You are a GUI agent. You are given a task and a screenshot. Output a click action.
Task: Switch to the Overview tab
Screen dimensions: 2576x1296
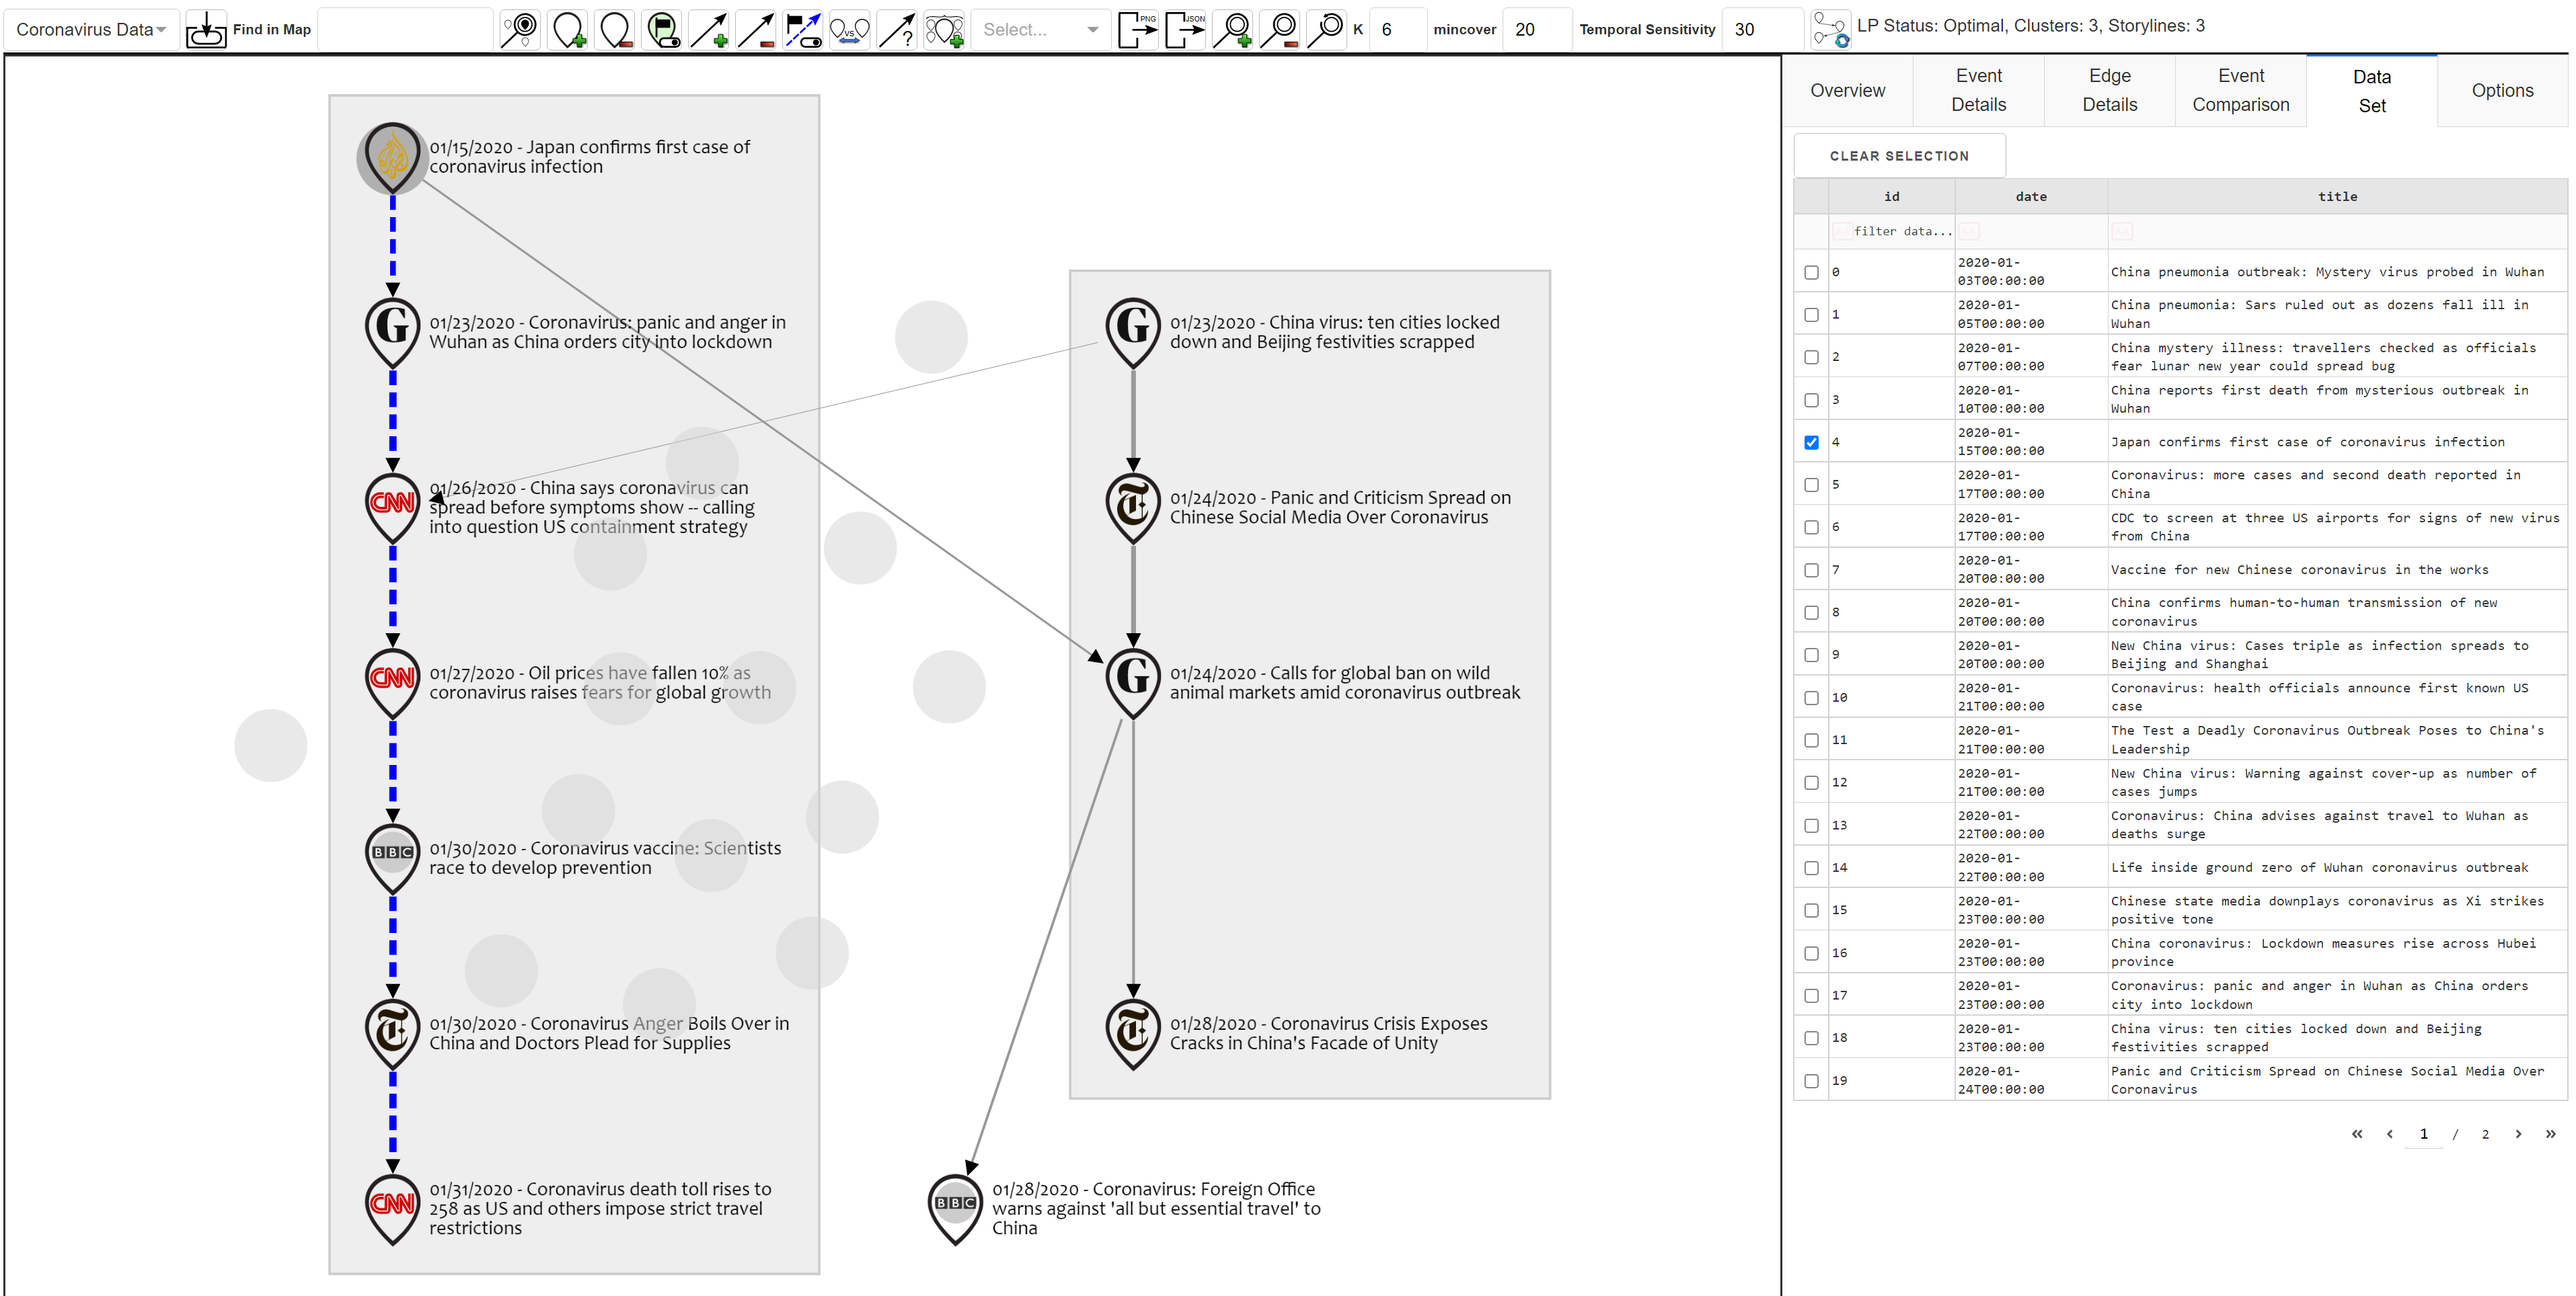pyautogui.click(x=1847, y=90)
